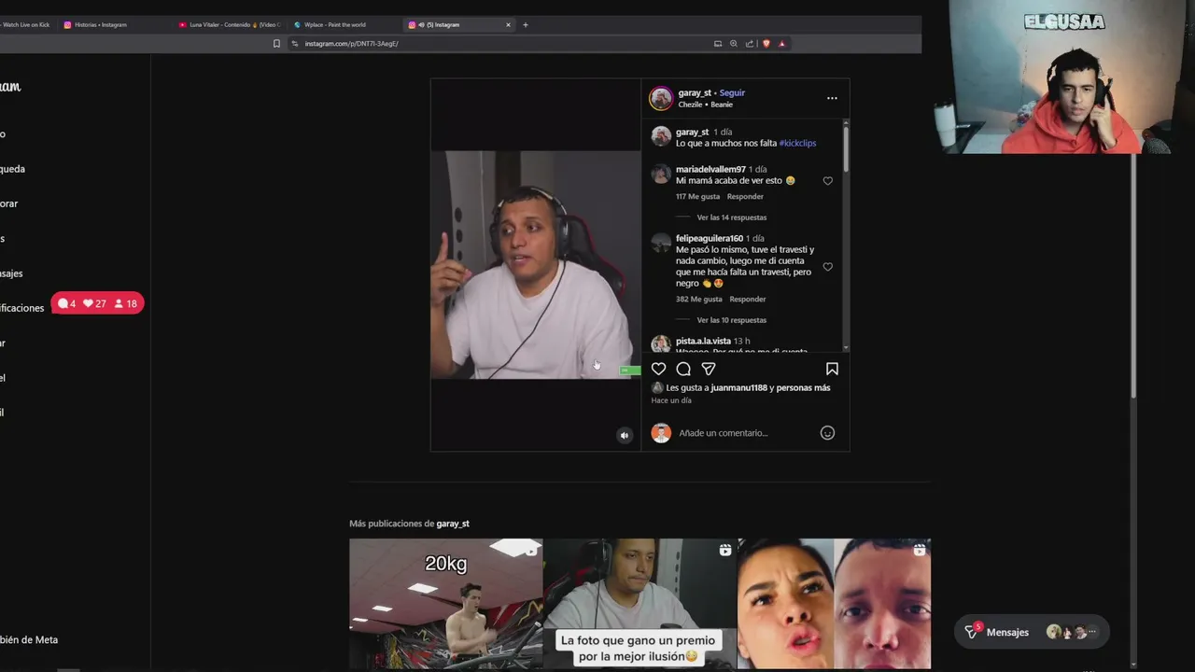This screenshot has width=1195, height=672.
Task: Click 'Chezile • Beanie' audio link
Action: point(706,105)
